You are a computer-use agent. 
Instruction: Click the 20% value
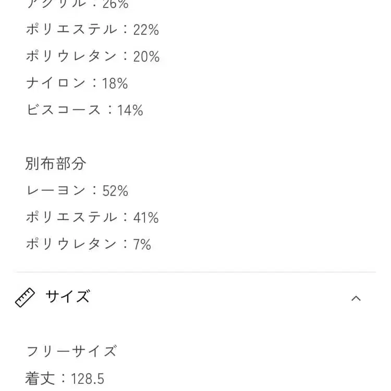coord(146,57)
